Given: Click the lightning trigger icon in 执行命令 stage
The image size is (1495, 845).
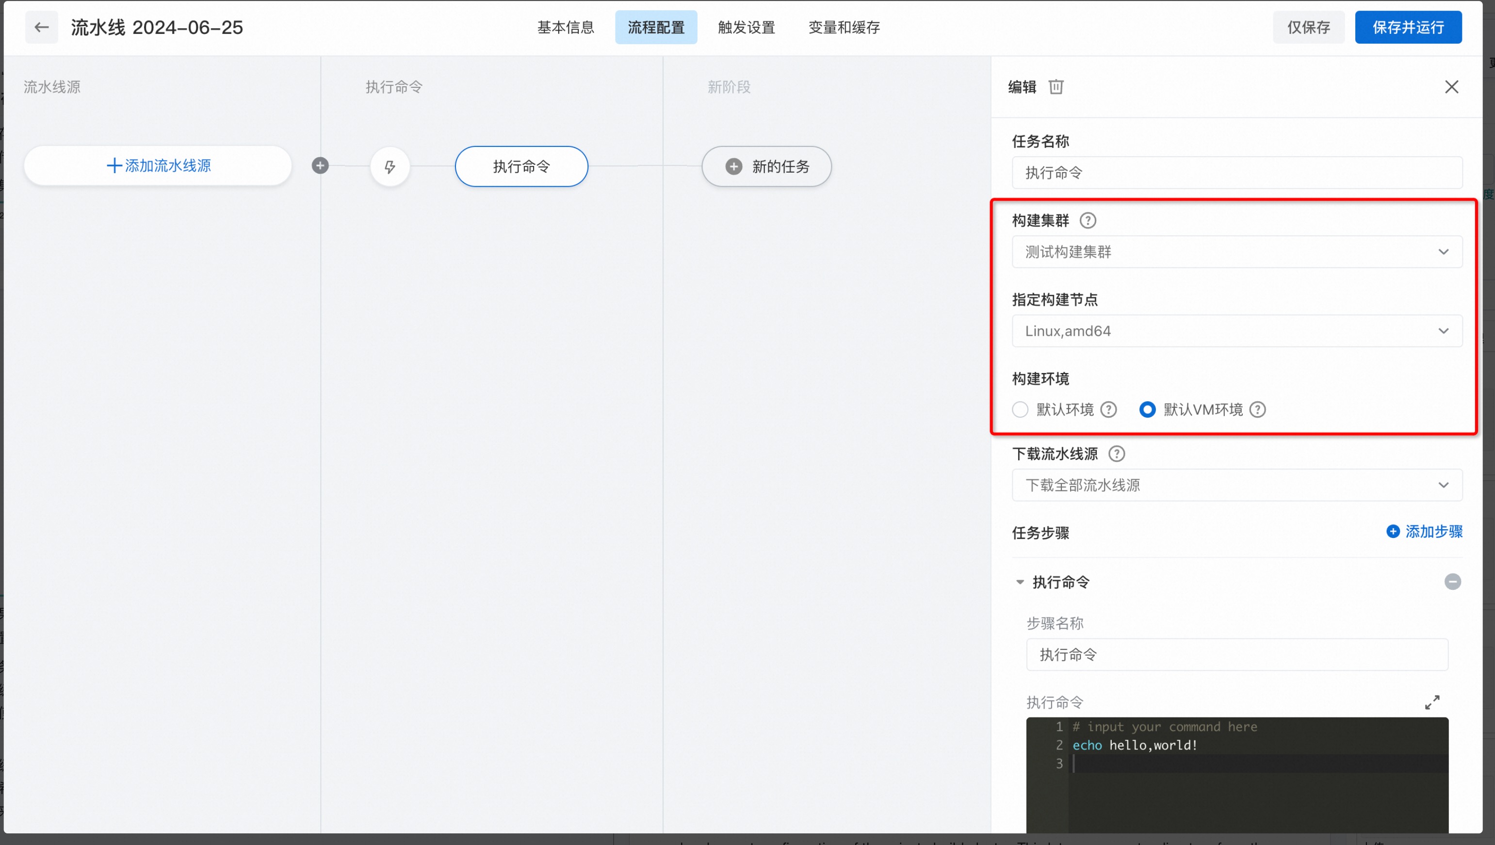Looking at the screenshot, I should [x=390, y=166].
